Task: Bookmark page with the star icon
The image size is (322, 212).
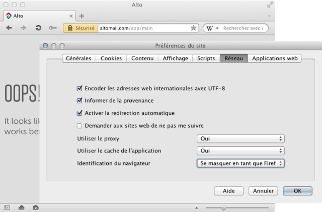Action: (x=193, y=28)
